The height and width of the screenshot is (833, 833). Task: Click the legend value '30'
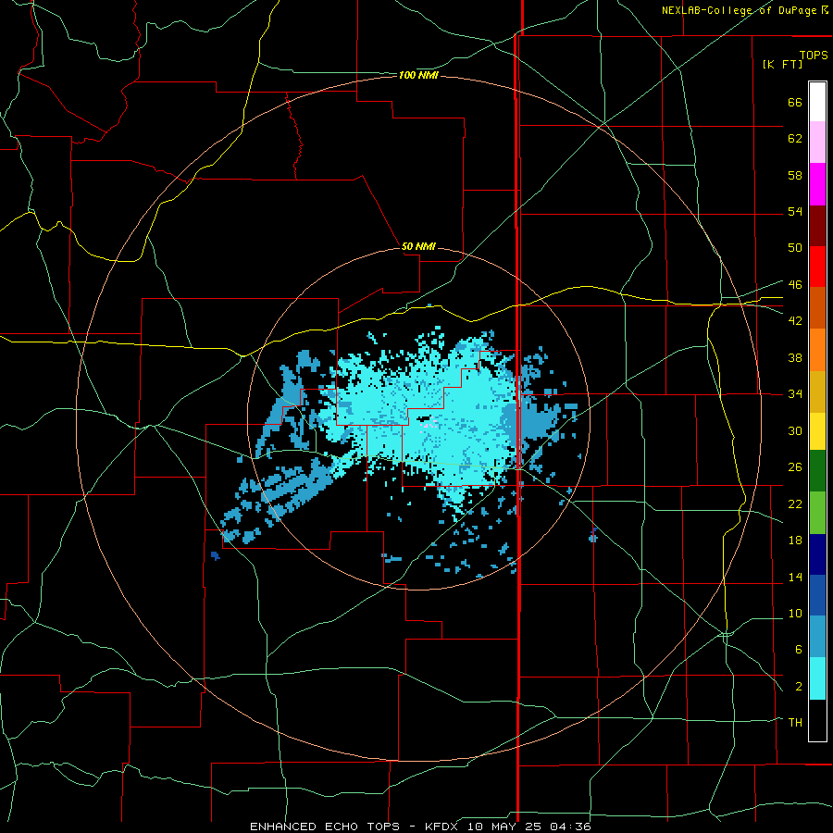(x=795, y=430)
